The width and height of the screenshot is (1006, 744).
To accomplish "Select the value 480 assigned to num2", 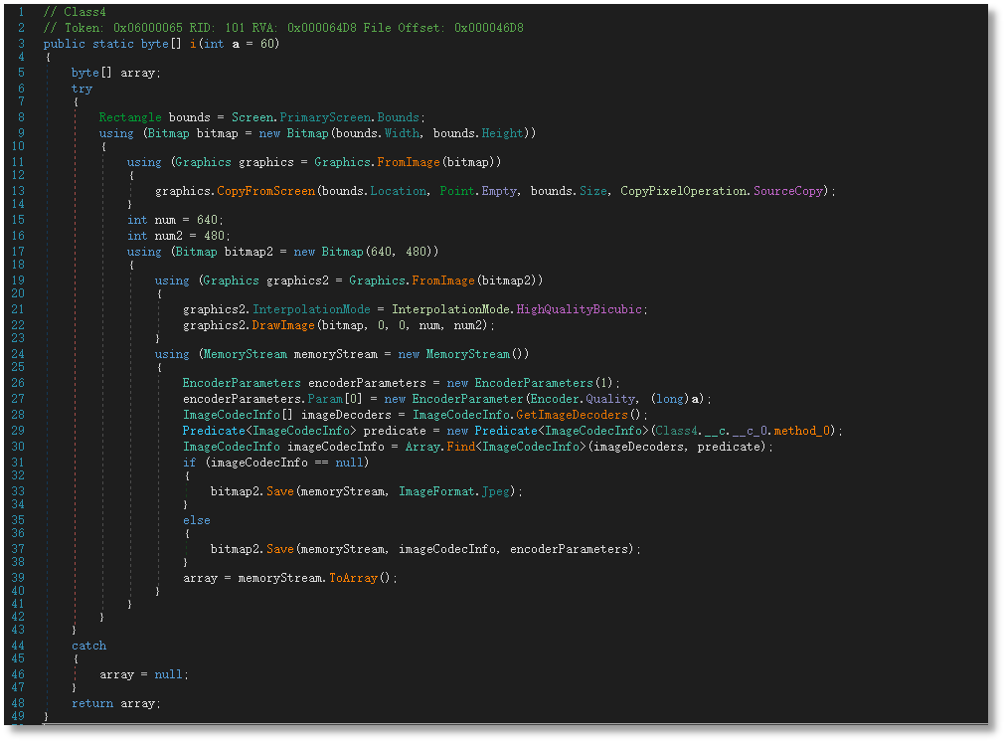I will pos(215,237).
